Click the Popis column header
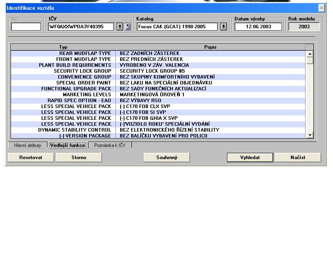Screen dimensions: 333x264 210,47
